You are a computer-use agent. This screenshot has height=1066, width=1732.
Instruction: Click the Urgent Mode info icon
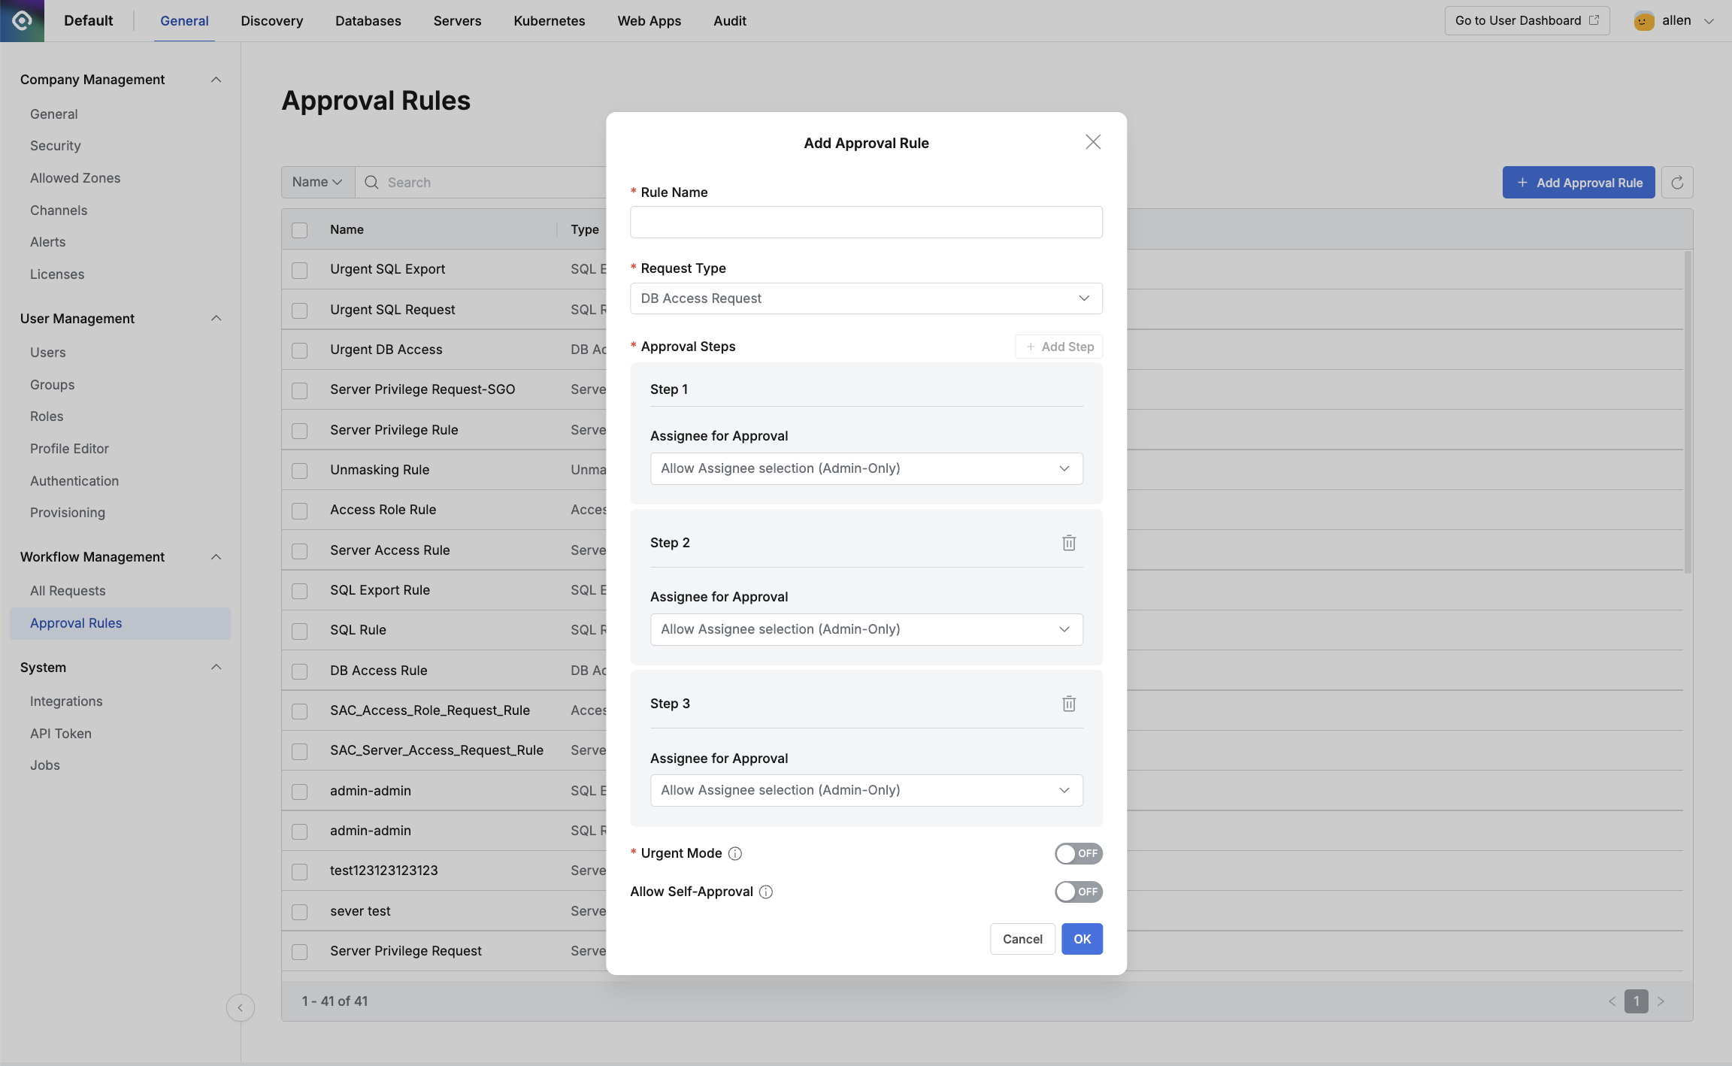tap(735, 853)
